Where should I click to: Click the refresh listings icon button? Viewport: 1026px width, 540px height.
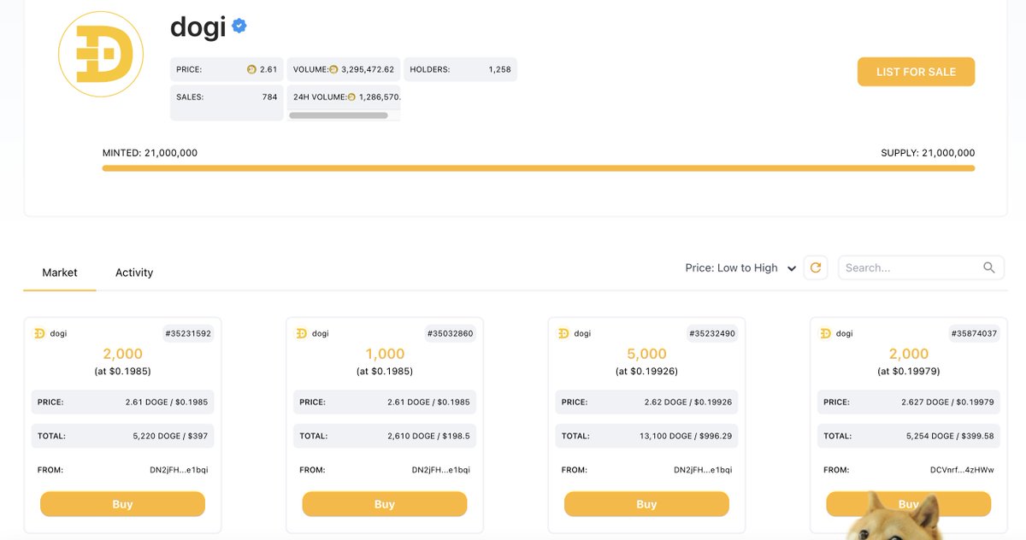(x=816, y=267)
